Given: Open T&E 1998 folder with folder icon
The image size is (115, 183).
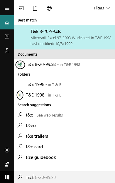Looking at the screenshot, I should pyautogui.click(x=65, y=95).
